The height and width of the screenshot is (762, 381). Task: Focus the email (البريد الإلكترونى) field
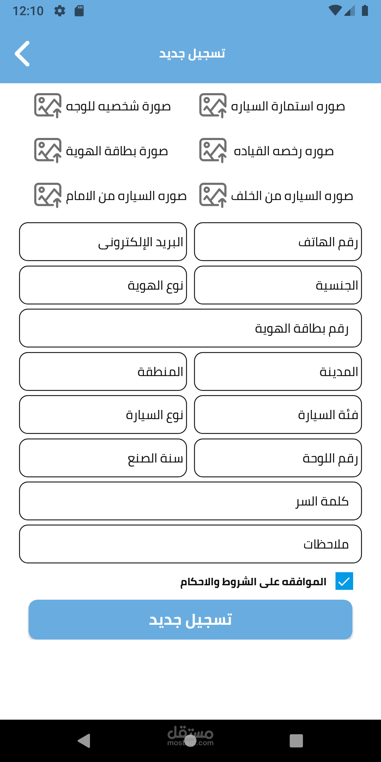tap(103, 242)
